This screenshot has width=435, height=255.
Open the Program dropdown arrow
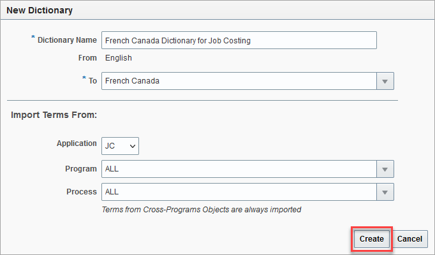pyautogui.click(x=385, y=169)
